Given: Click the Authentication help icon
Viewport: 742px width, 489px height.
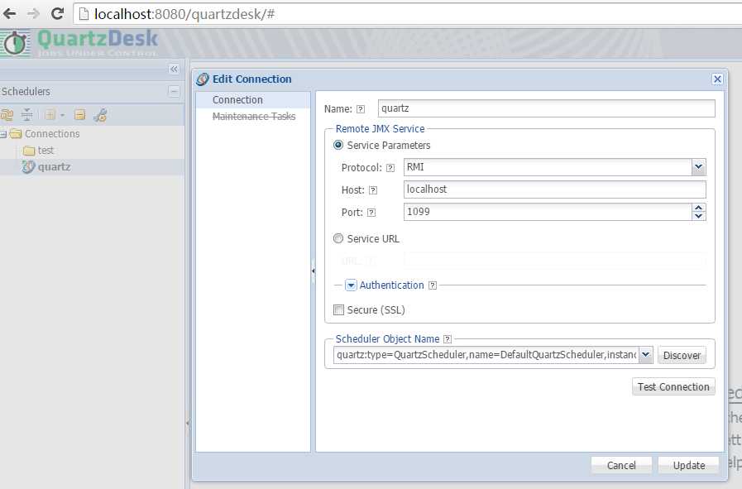Looking at the screenshot, I should [x=433, y=285].
